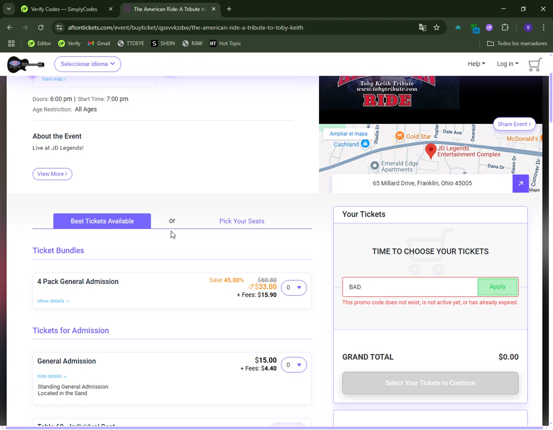Select The American Ride browser tab
The width and height of the screenshot is (553, 430).
click(170, 9)
